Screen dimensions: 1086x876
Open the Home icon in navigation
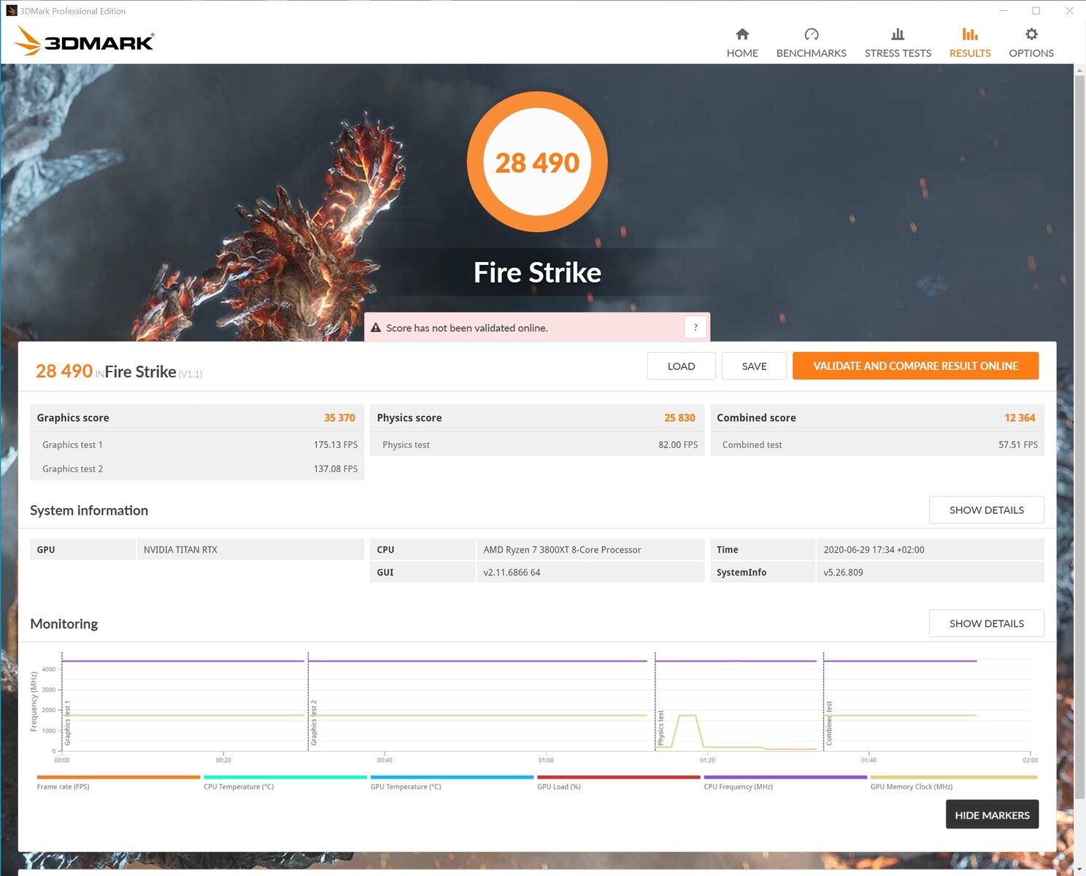(x=742, y=34)
